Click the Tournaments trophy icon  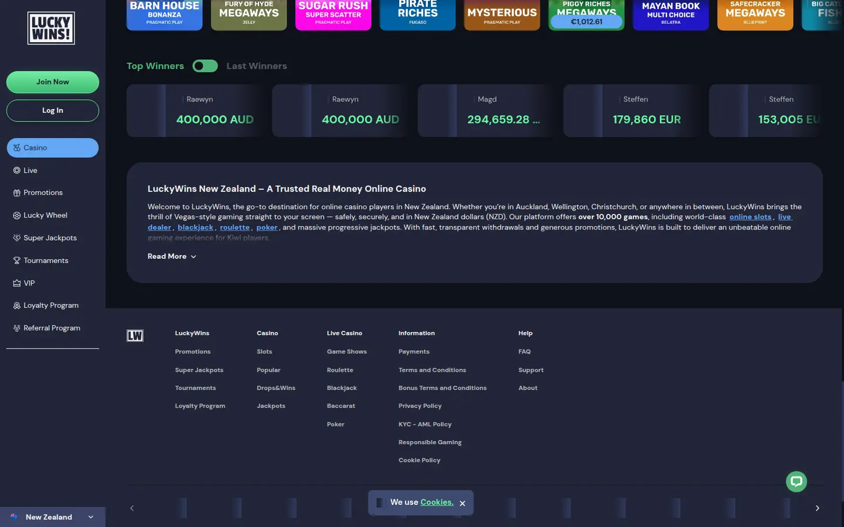(16, 261)
